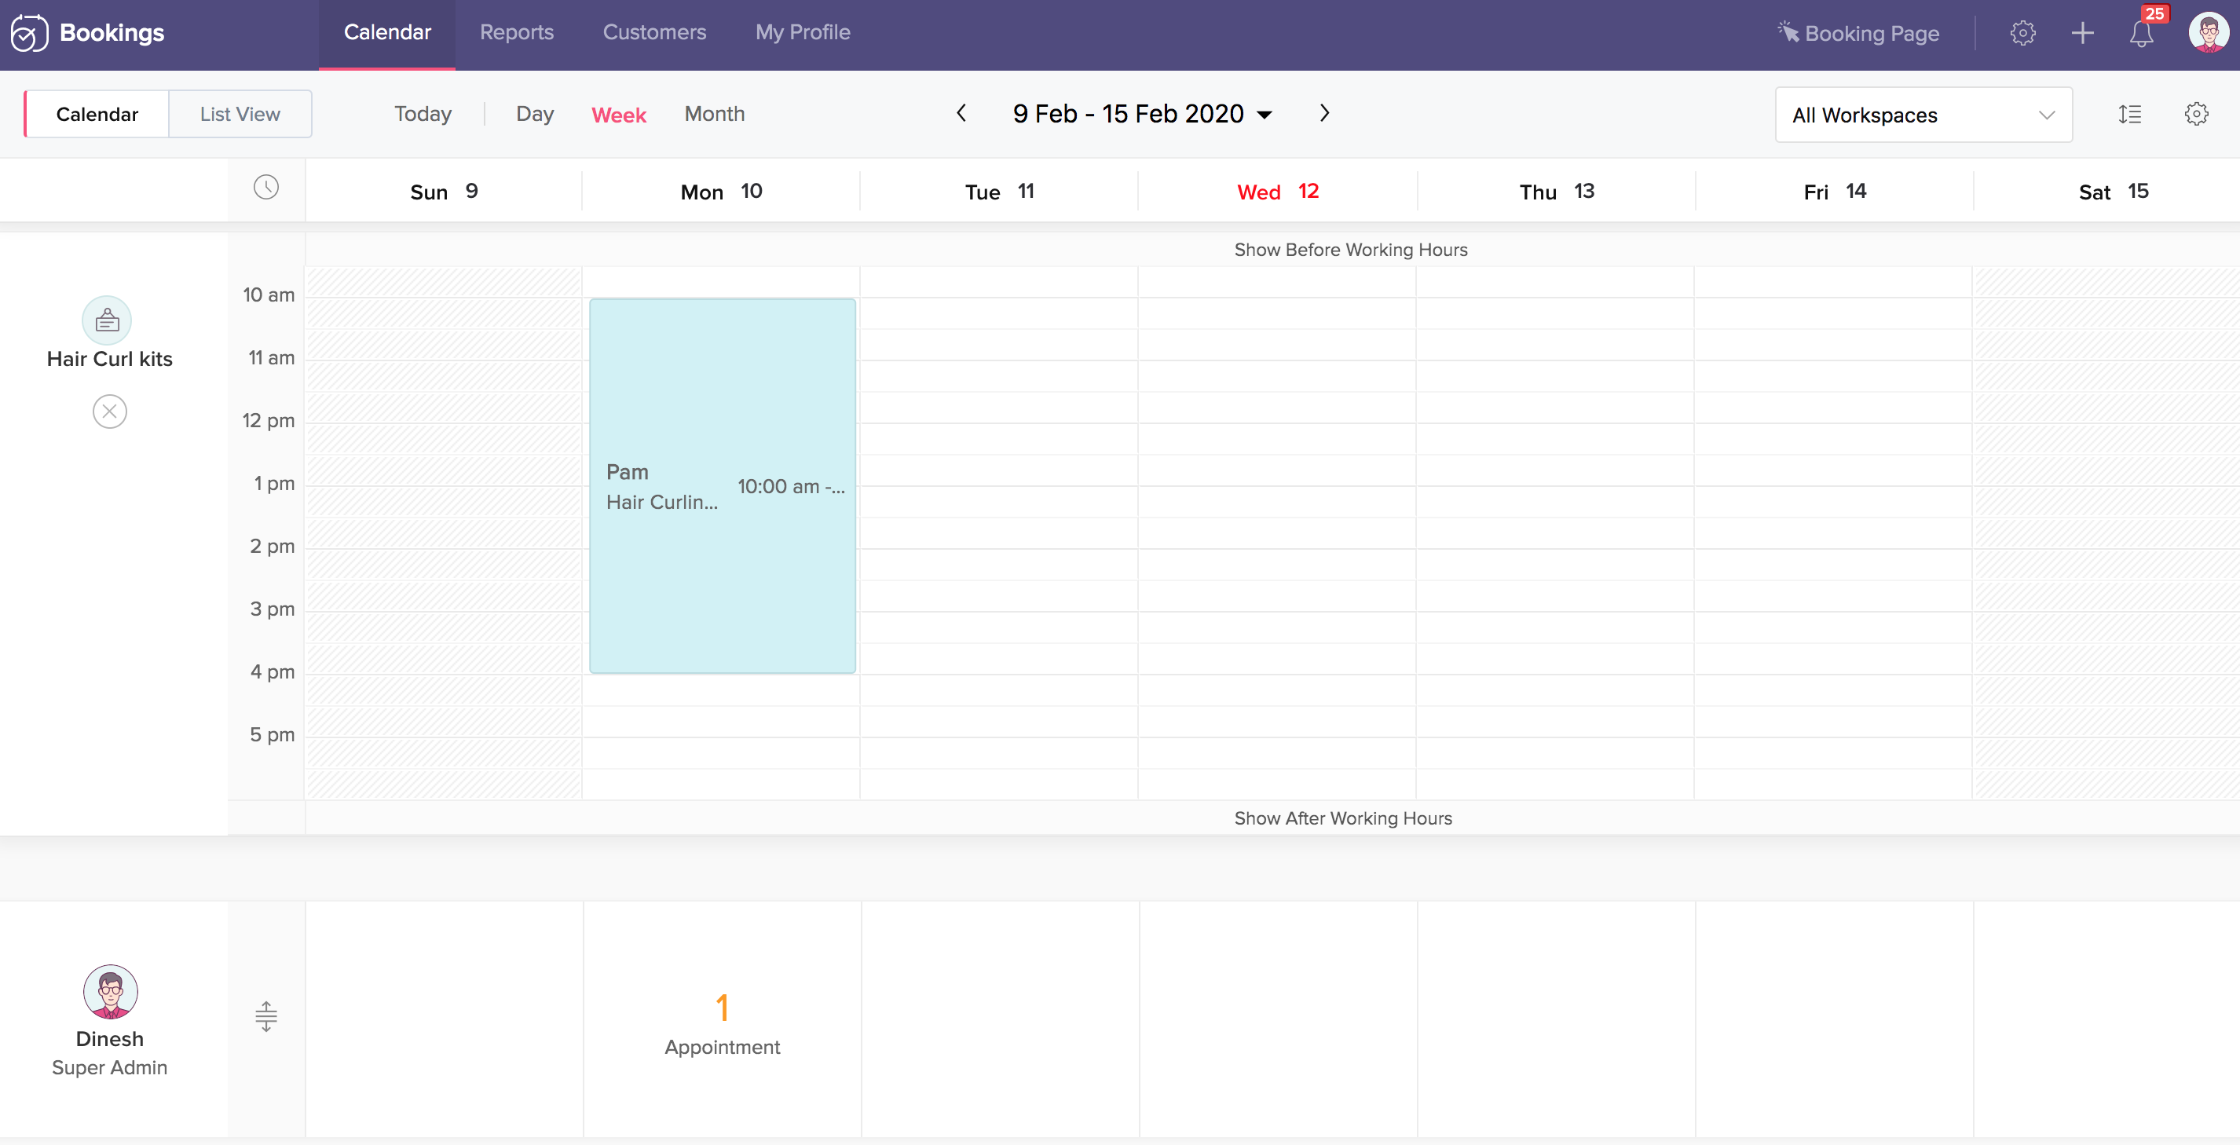The image size is (2240, 1145).
Task: Open the user avatar in the top right
Action: click(2208, 33)
